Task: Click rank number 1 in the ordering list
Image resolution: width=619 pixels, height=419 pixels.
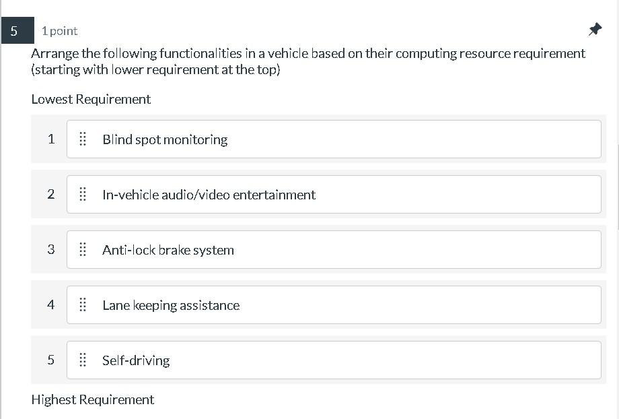Action: click(x=50, y=139)
